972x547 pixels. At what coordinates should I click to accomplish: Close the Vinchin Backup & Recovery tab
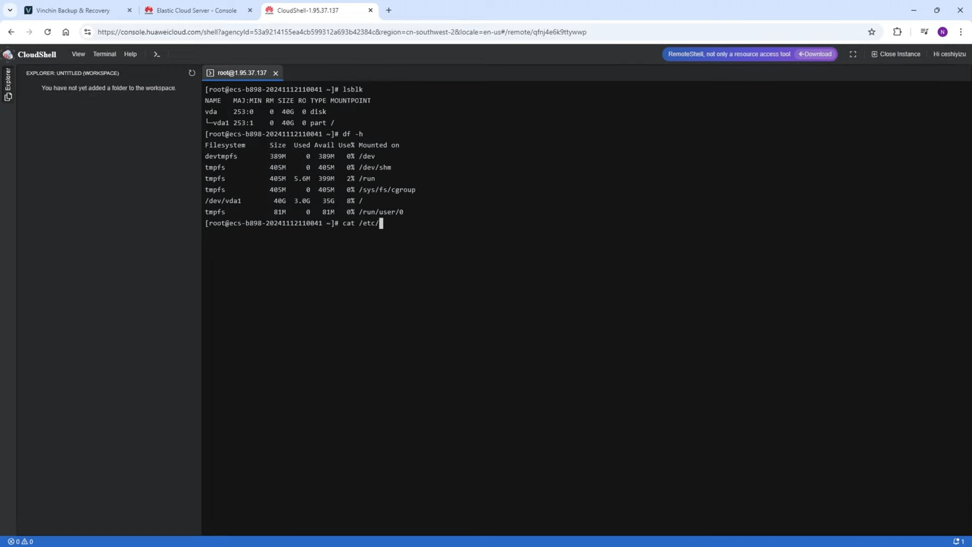130,10
